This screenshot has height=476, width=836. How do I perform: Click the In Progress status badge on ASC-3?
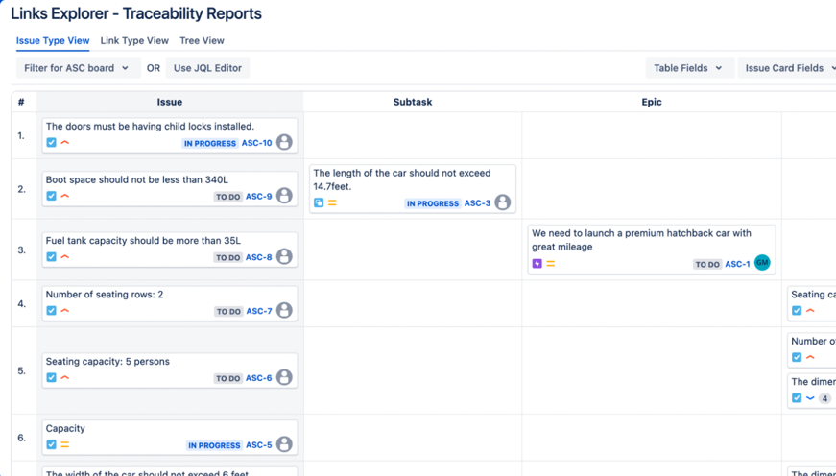432,203
